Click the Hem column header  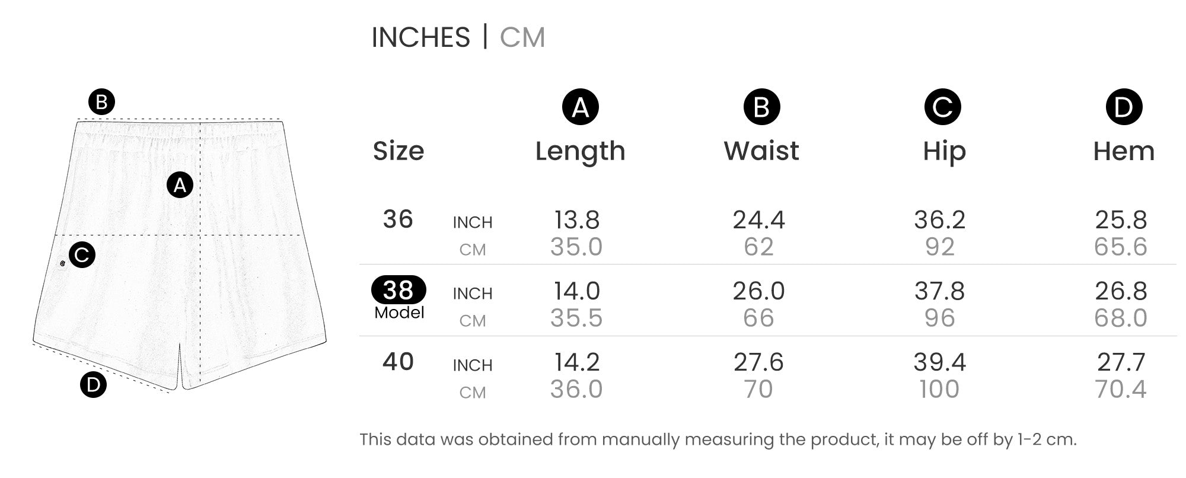point(1124,151)
